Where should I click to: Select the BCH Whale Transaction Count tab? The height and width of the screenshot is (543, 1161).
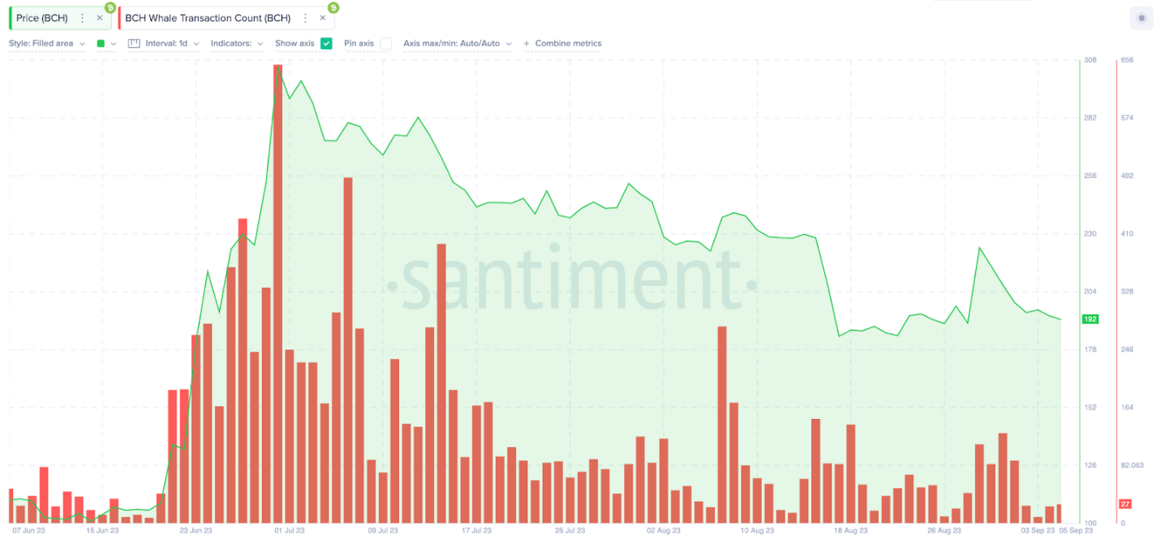coord(208,18)
